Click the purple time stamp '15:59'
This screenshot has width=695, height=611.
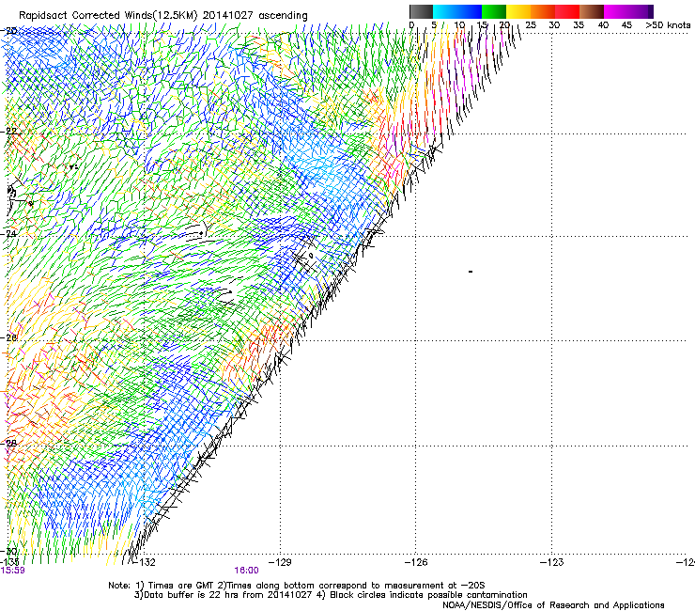12,571
